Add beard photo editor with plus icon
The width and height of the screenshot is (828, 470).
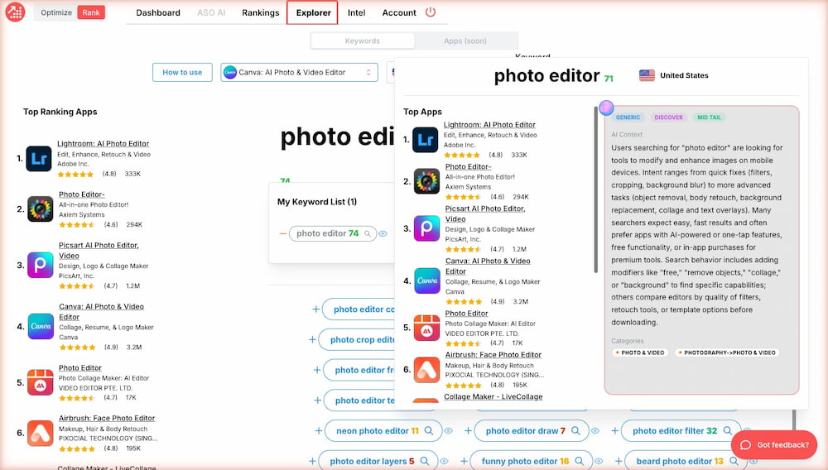click(619, 462)
